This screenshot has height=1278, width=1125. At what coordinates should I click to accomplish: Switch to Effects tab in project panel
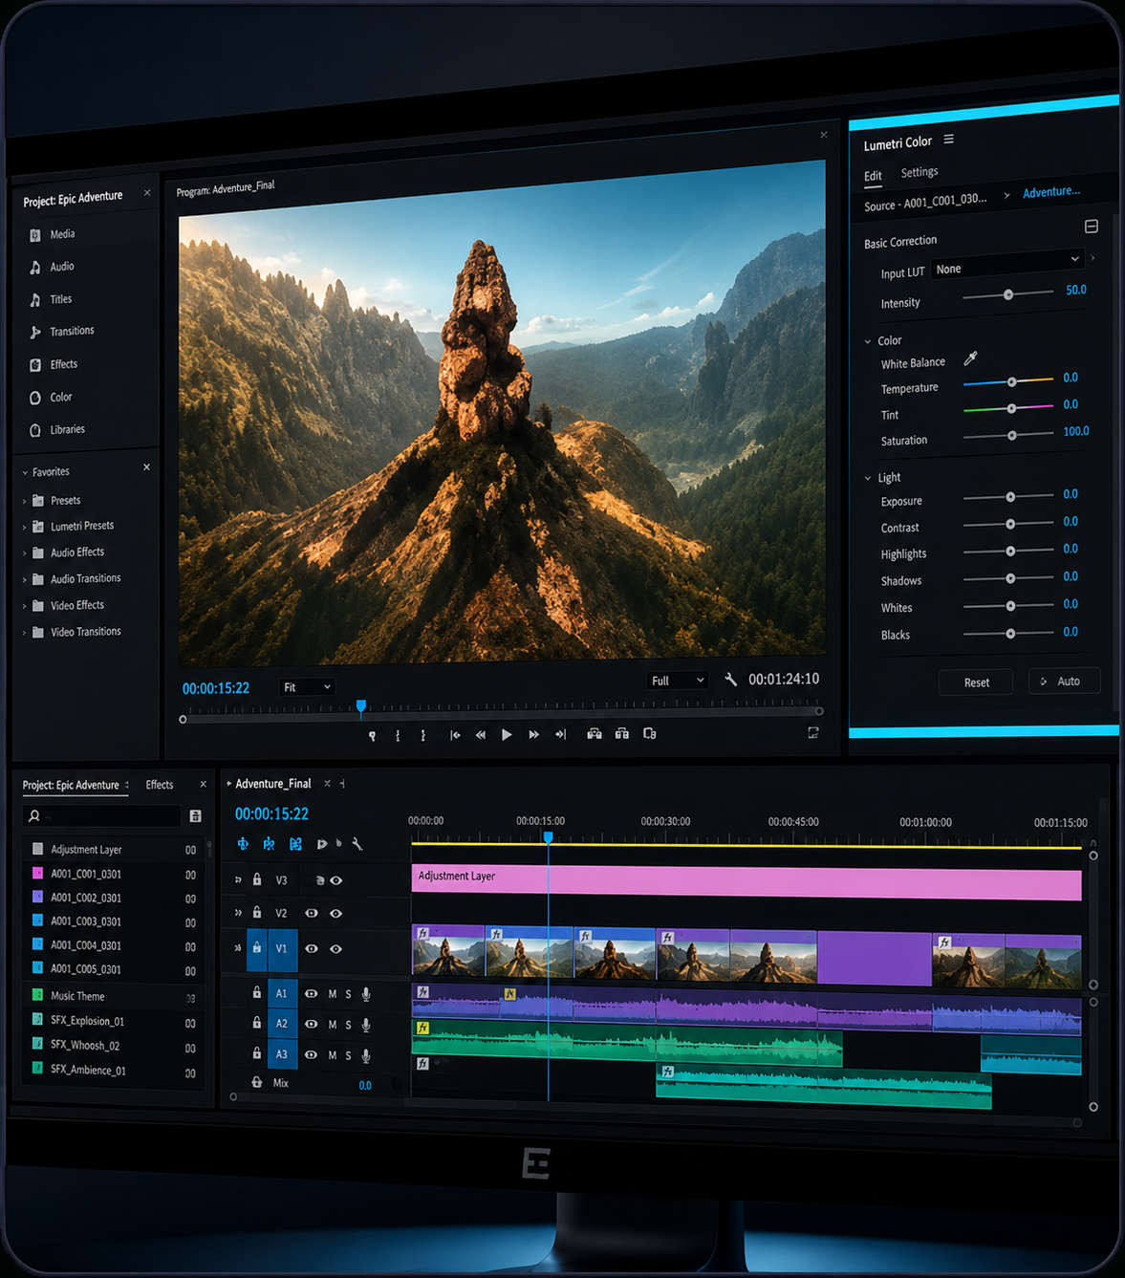click(x=160, y=785)
